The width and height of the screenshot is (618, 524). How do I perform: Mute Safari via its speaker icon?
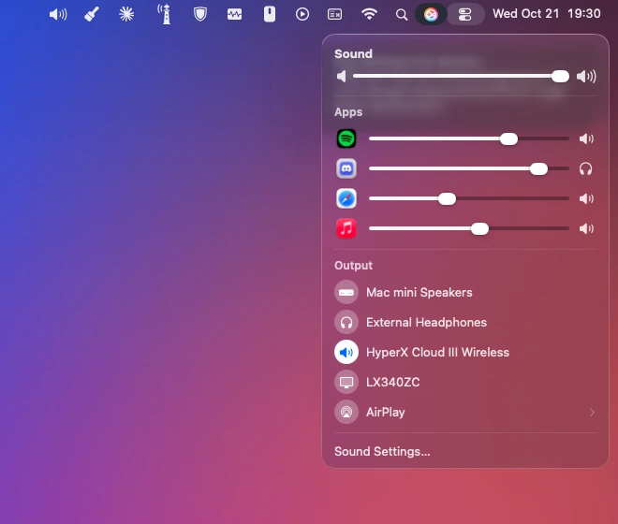click(x=586, y=198)
